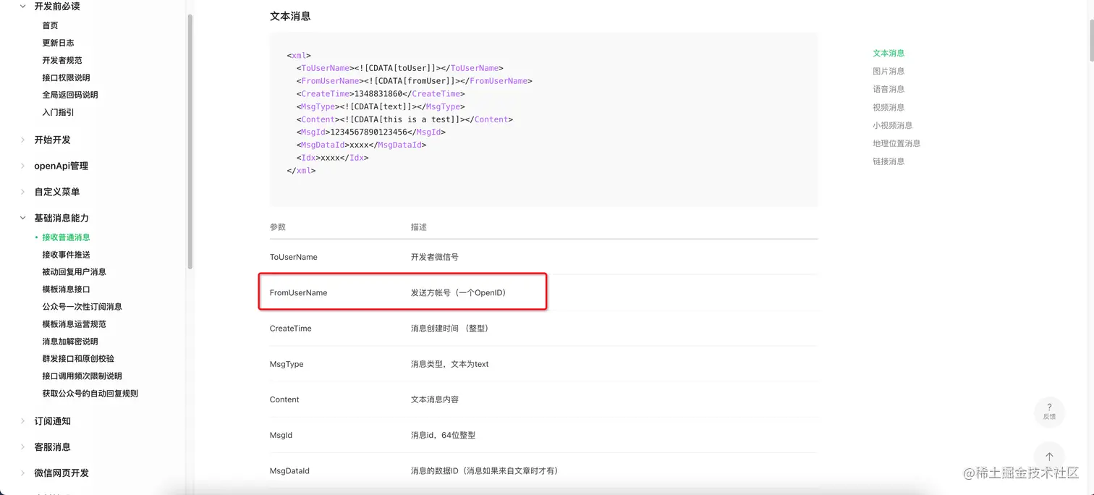The width and height of the screenshot is (1094, 495).
Task: Open 接收事件推送 page
Action: (x=66, y=255)
